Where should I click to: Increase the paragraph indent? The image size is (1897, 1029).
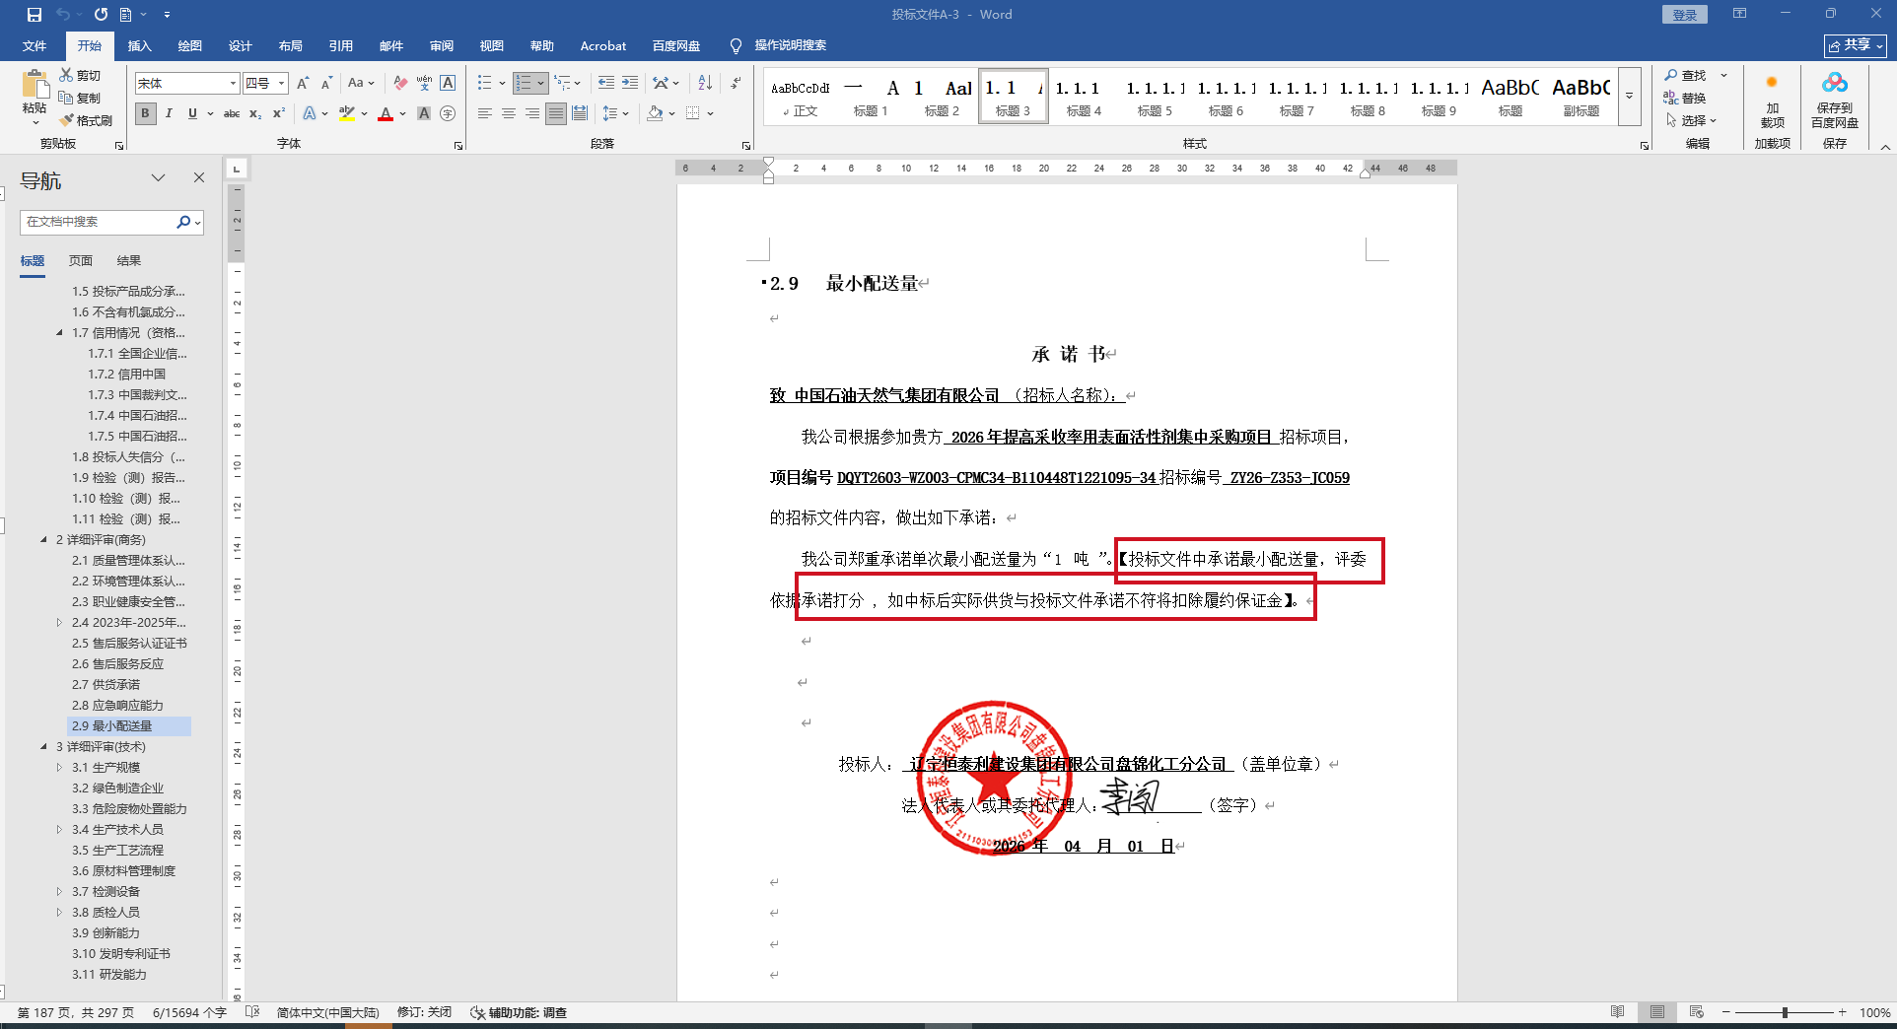tap(630, 83)
